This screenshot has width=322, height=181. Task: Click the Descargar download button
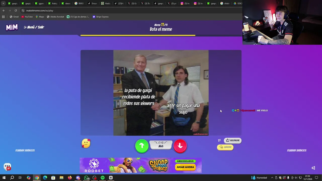click(x=233, y=140)
